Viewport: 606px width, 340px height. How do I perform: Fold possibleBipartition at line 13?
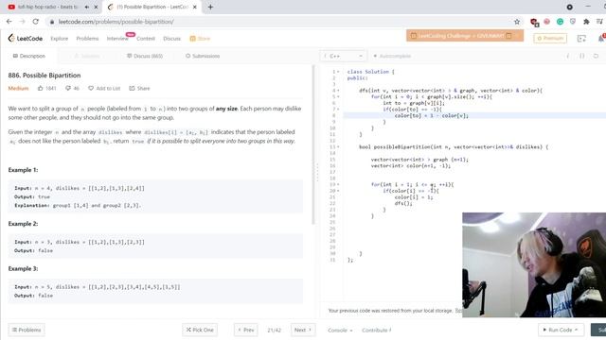click(x=338, y=147)
